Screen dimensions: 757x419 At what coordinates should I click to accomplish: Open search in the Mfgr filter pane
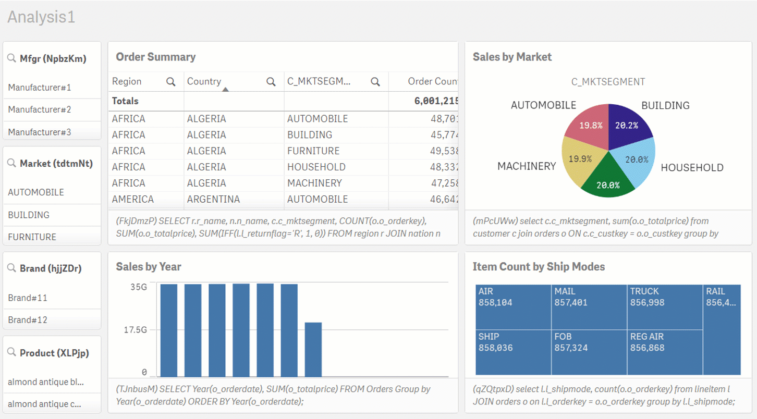click(11, 58)
